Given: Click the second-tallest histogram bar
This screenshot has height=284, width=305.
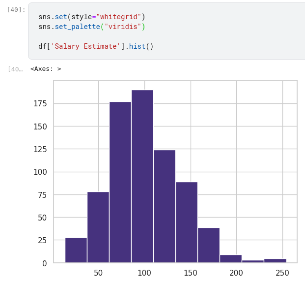Looking at the screenshot, I should click(120, 182).
